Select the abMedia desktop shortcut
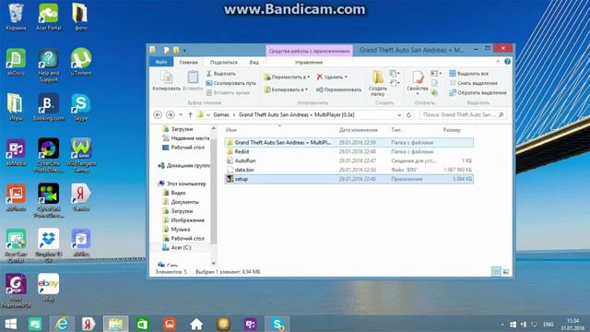 click(x=17, y=152)
